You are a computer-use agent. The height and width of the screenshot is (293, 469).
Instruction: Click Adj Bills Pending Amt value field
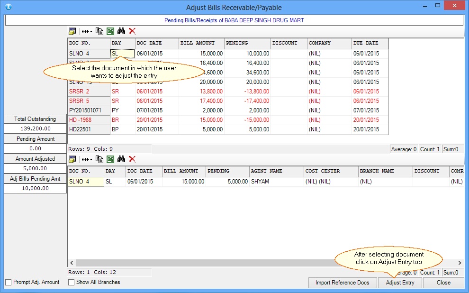[x=36, y=189]
